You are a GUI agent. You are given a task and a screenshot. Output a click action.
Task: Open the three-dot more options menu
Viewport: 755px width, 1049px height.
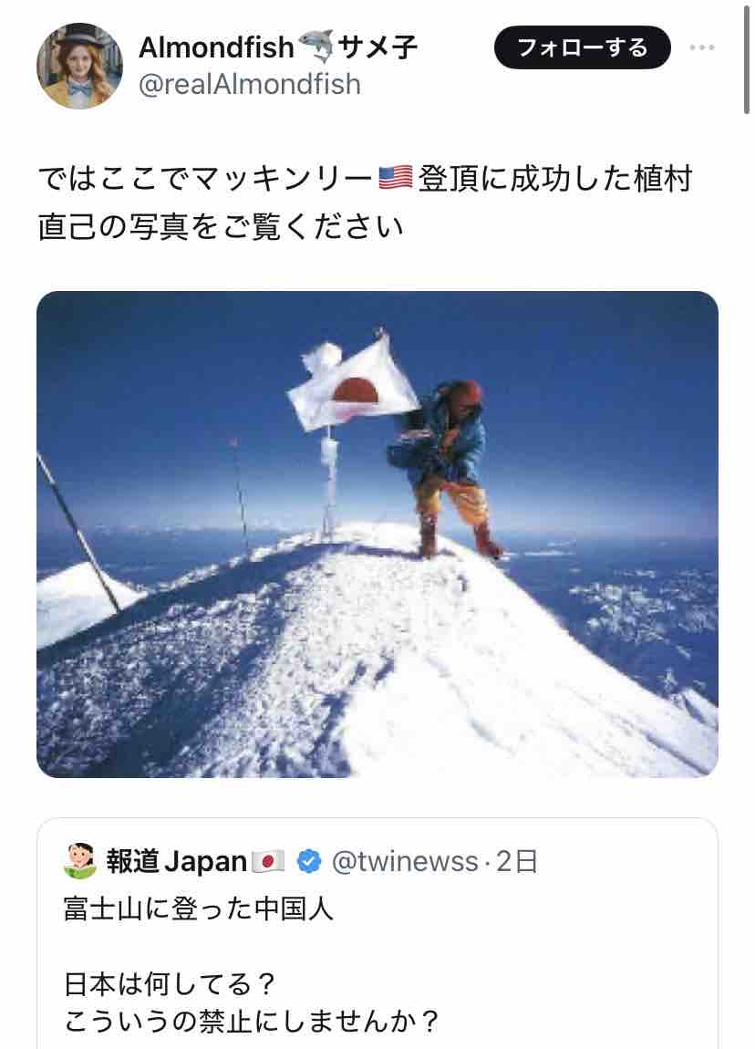point(701,47)
